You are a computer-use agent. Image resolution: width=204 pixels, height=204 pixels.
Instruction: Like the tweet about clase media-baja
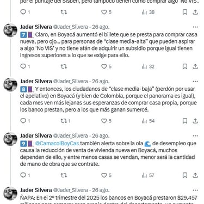tap(106, 121)
